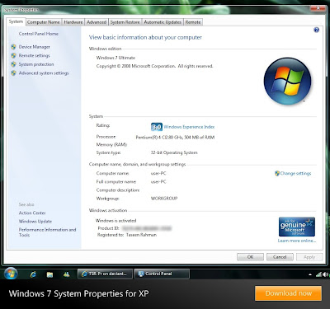Open the Advanced tab
330x309 pixels.
97,22
